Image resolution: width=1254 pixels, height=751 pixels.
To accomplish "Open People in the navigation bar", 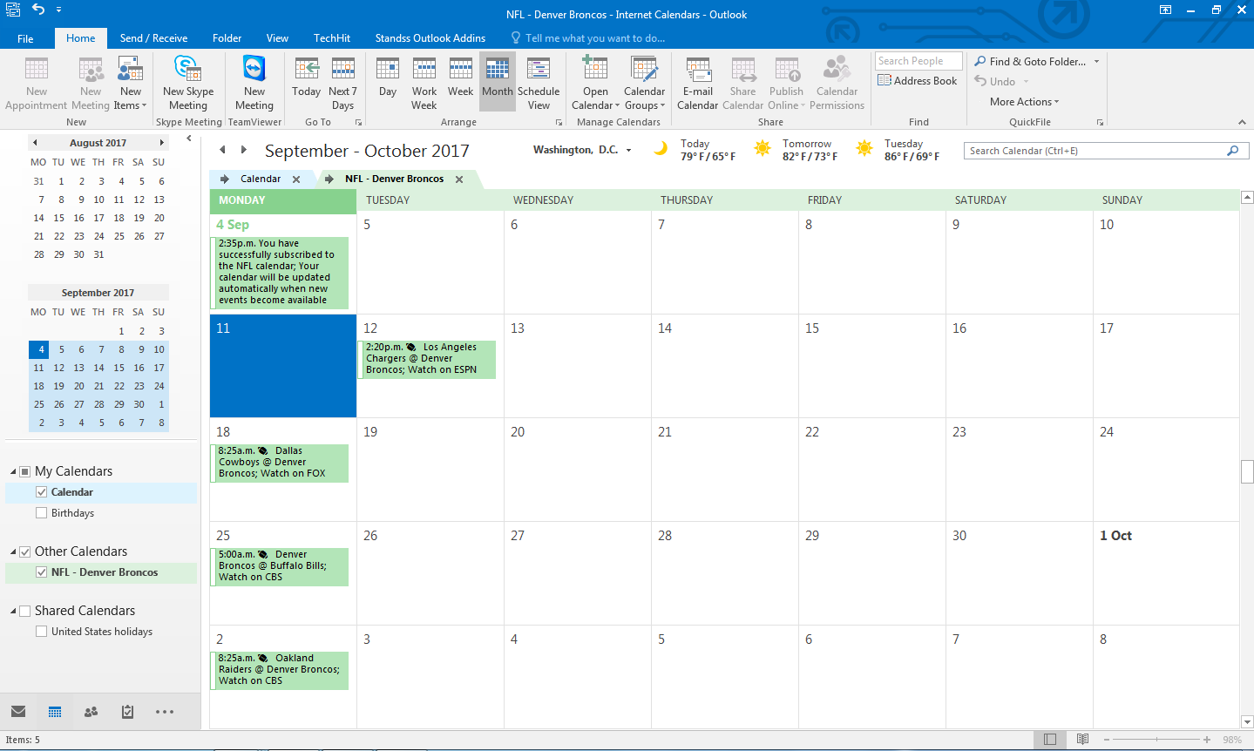I will (92, 712).
